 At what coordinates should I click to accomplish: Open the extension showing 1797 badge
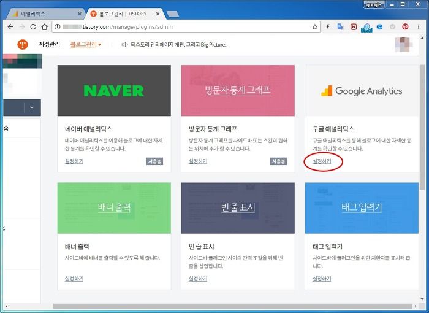click(x=366, y=28)
